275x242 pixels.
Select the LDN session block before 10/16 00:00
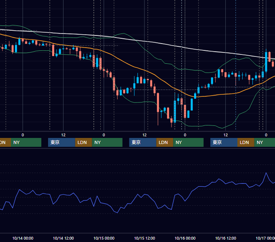165,142
